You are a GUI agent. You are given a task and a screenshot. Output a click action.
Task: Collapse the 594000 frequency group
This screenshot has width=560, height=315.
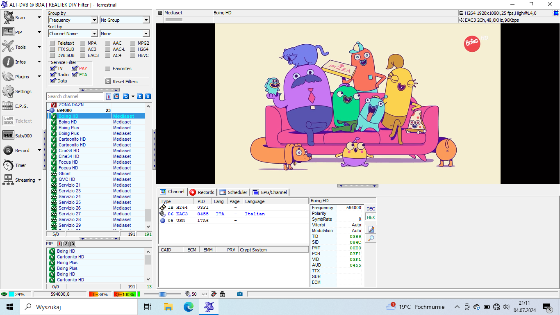(x=48, y=110)
